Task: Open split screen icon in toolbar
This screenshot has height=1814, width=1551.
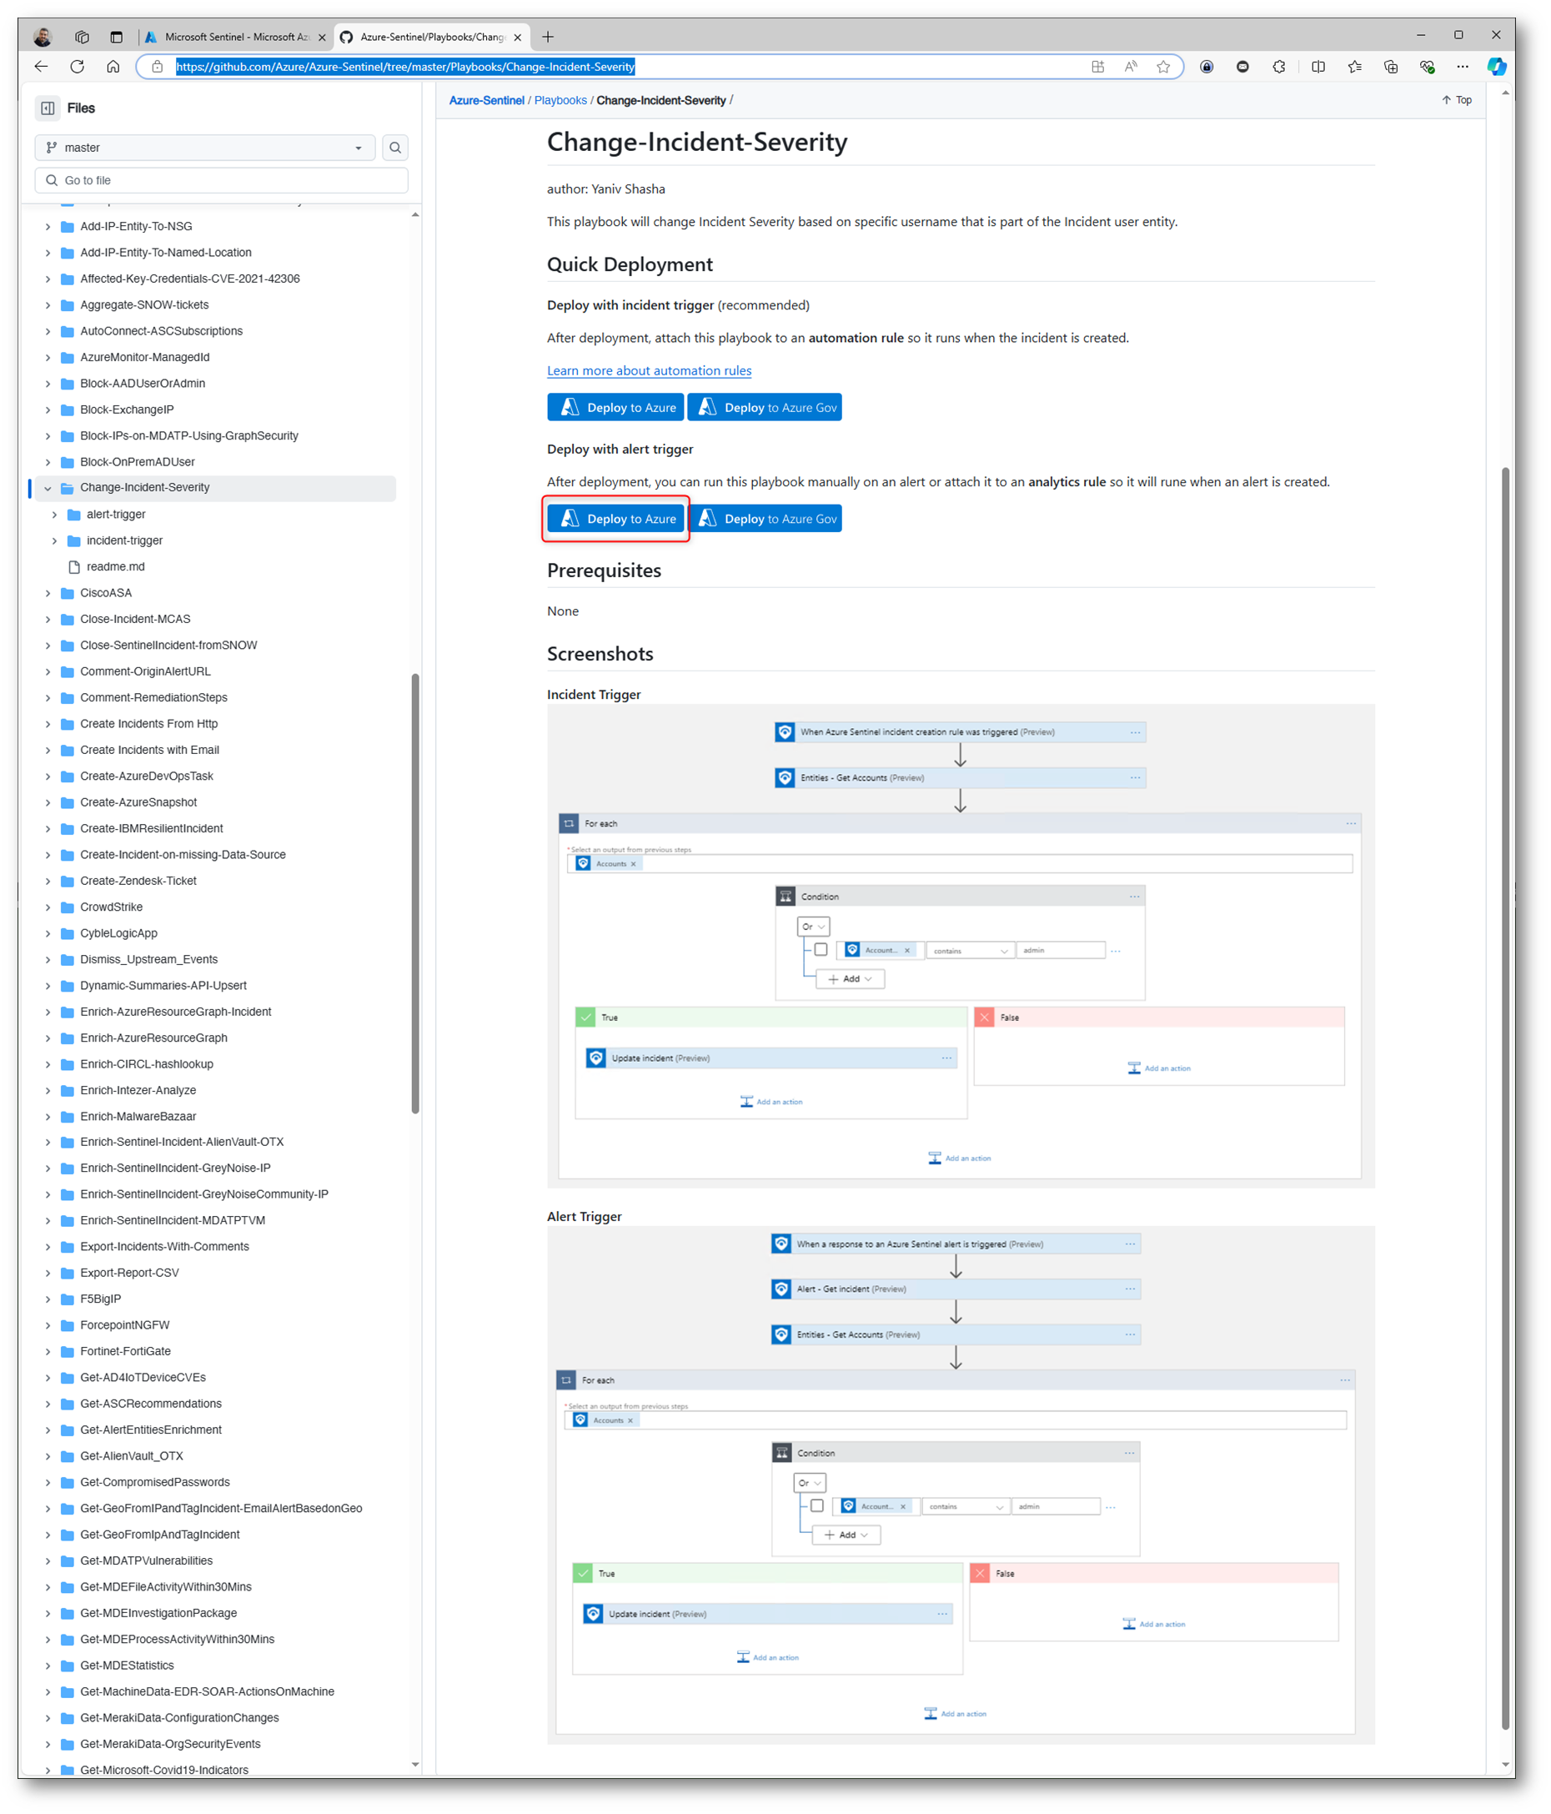Action: click(x=1318, y=67)
